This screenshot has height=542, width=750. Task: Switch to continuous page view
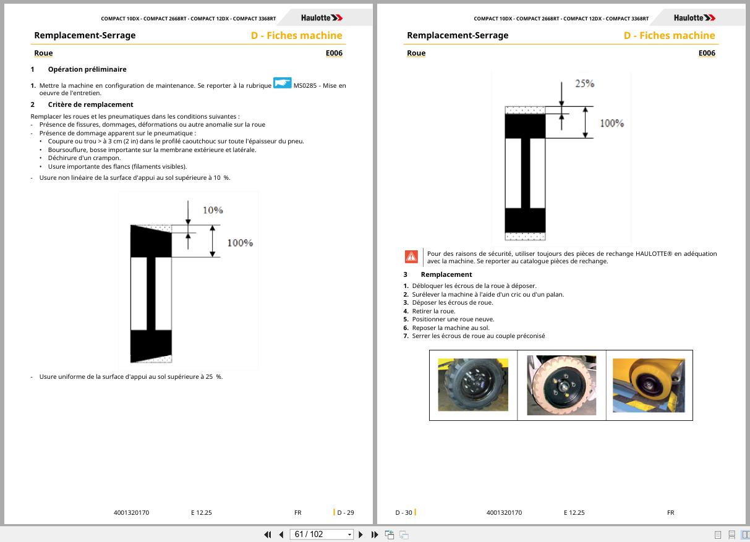click(x=732, y=535)
